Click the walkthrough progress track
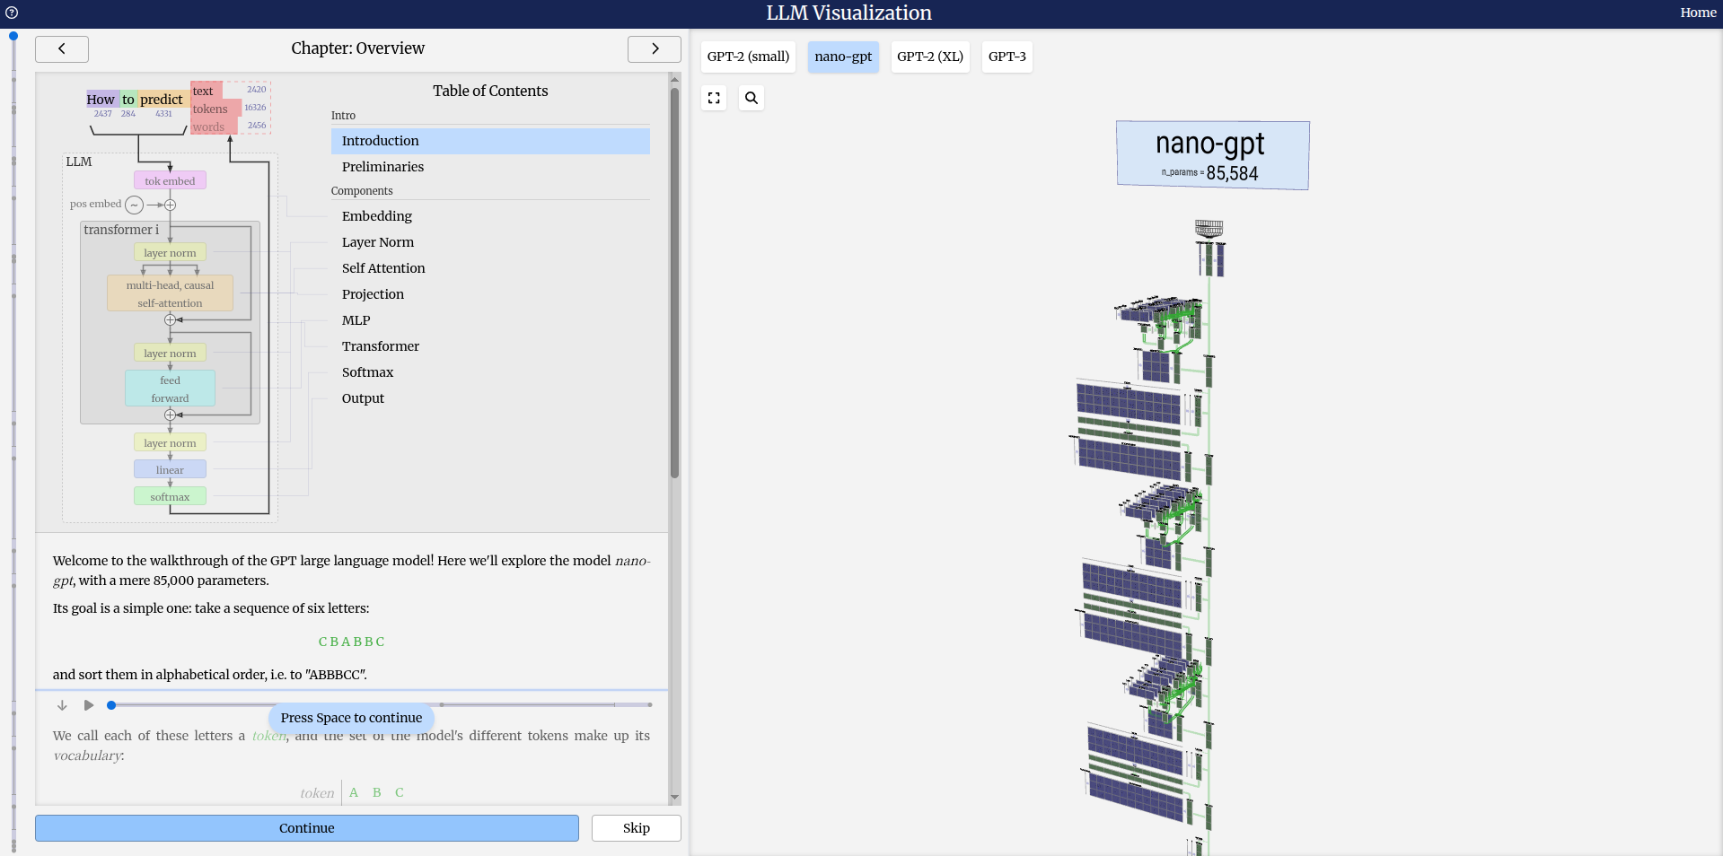Viewport: 1723px width, 856px height. pos(382,705)
